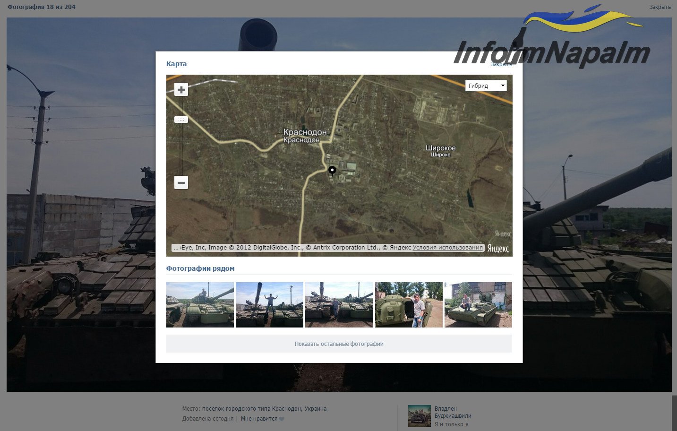Click the author's tank avatar picture
Viewport: 677px width, 431px height.
pos(419,416)
